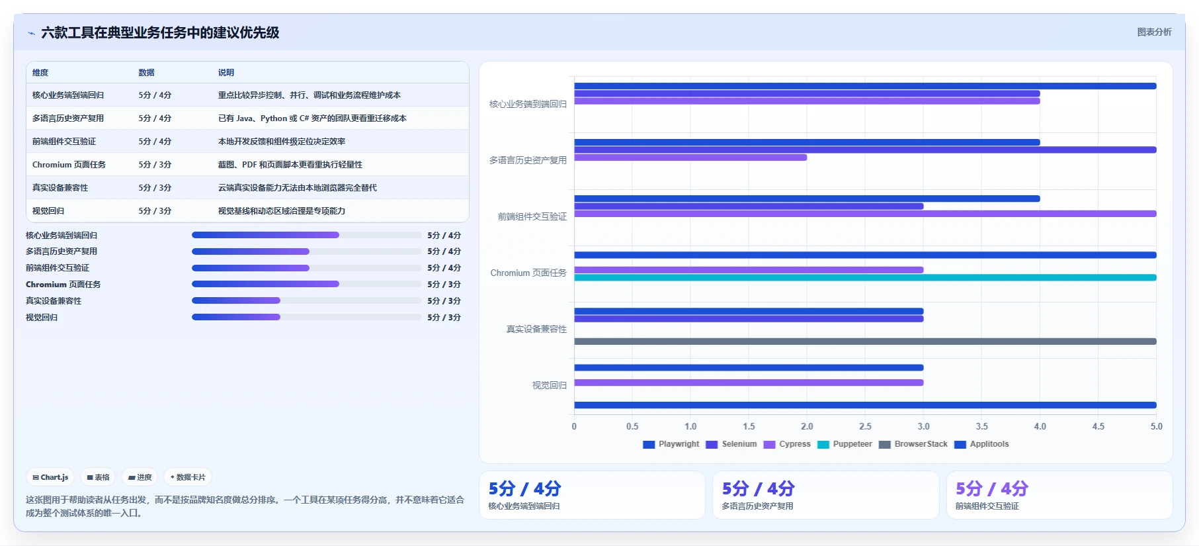This screenshot has height=546, width=1199.
Task: Click the Chromium 页面任务 chart axis label
Action: click(528, 273)
